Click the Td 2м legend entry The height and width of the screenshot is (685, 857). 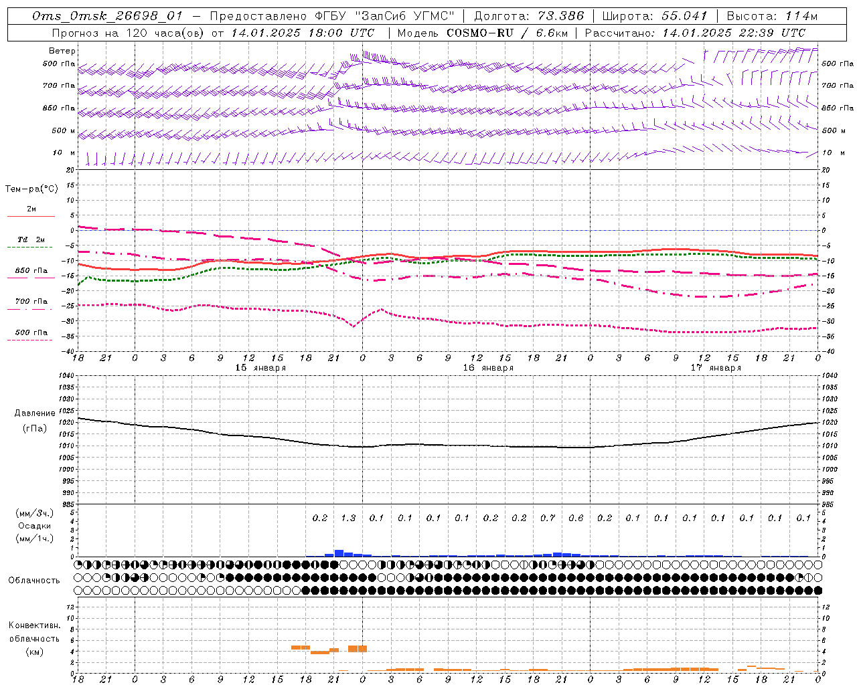coord(31,239)
